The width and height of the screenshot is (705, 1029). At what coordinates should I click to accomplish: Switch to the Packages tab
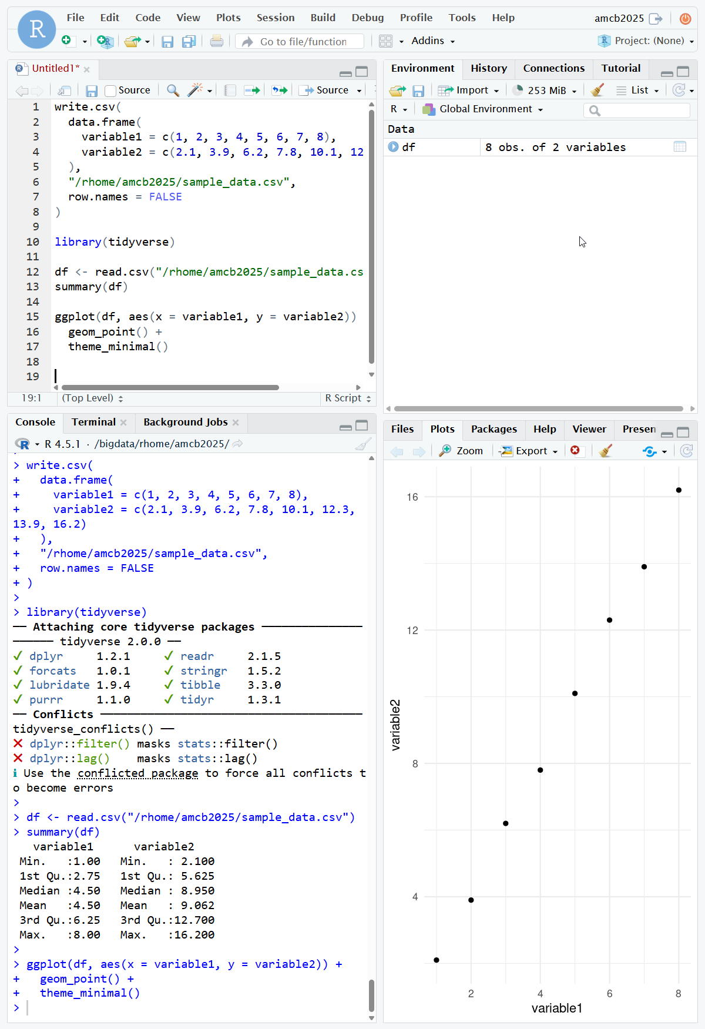click(494, 429)
